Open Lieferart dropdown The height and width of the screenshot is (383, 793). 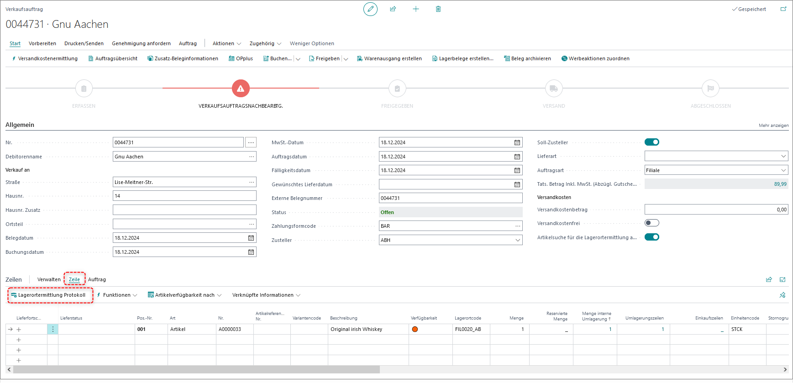pyautogui.click(x=783, y=156)
